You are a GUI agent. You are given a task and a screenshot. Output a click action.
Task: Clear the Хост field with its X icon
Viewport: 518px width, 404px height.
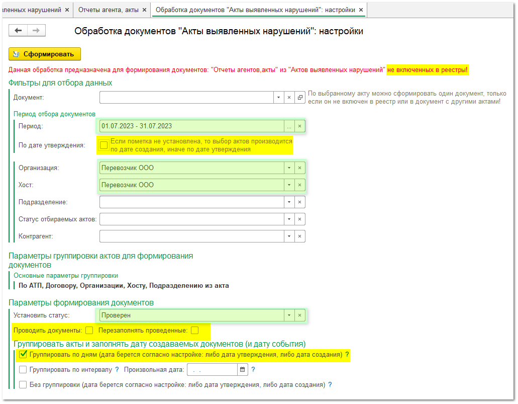click(299, 185)
